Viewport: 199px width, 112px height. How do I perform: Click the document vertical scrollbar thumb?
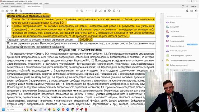click(x=161, y=21)
